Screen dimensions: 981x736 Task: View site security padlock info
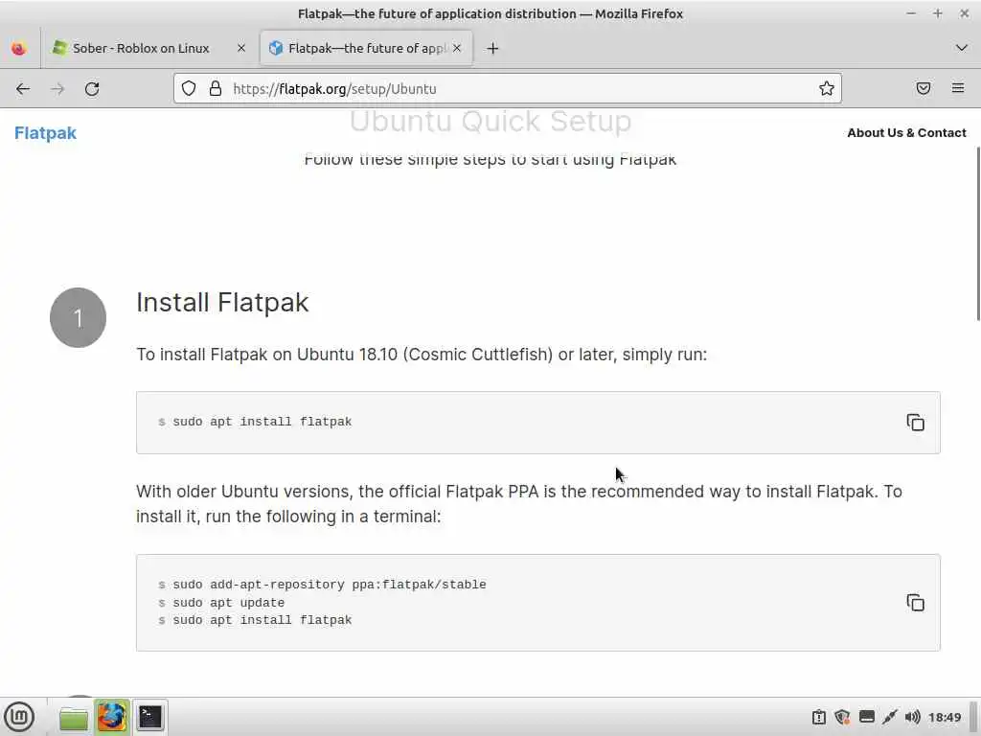pyautogui.click(x=216, y=88)
